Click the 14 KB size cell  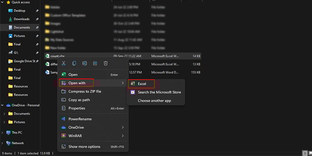click(x=196, y=56)
